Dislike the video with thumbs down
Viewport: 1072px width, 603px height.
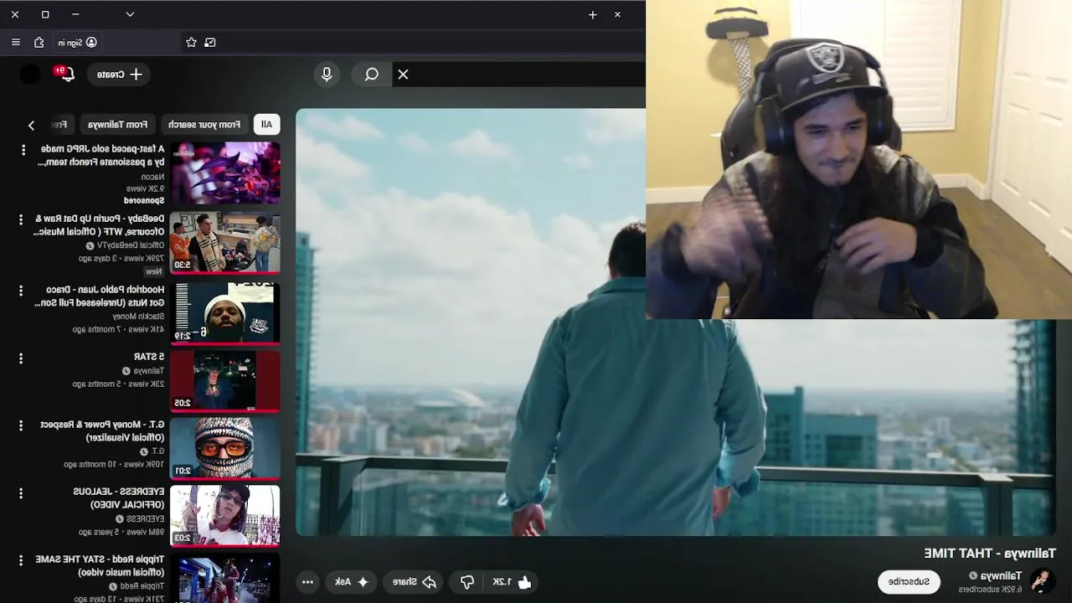click(467, 582)
